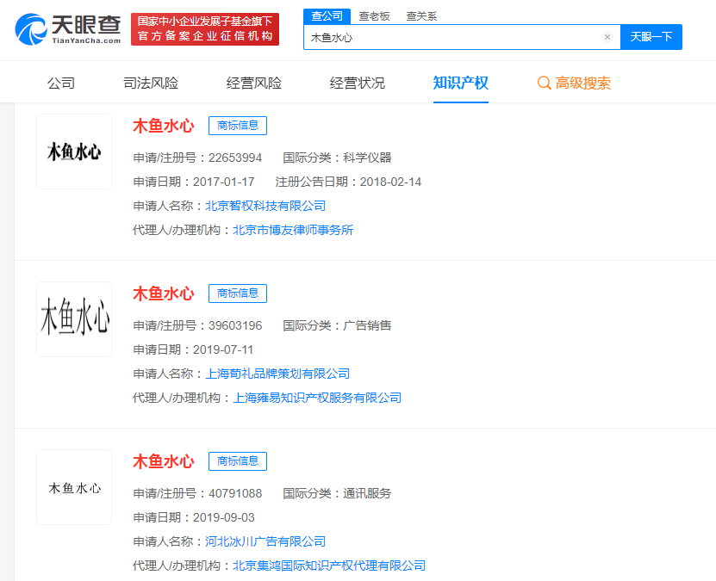Open trademark thumbnail for registration 39603196
The height and width of the screenshot is (581, 716).
[x=74, y=319]
